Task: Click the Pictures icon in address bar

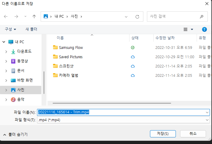Action: pyautogui.click(x=46, y=16)
